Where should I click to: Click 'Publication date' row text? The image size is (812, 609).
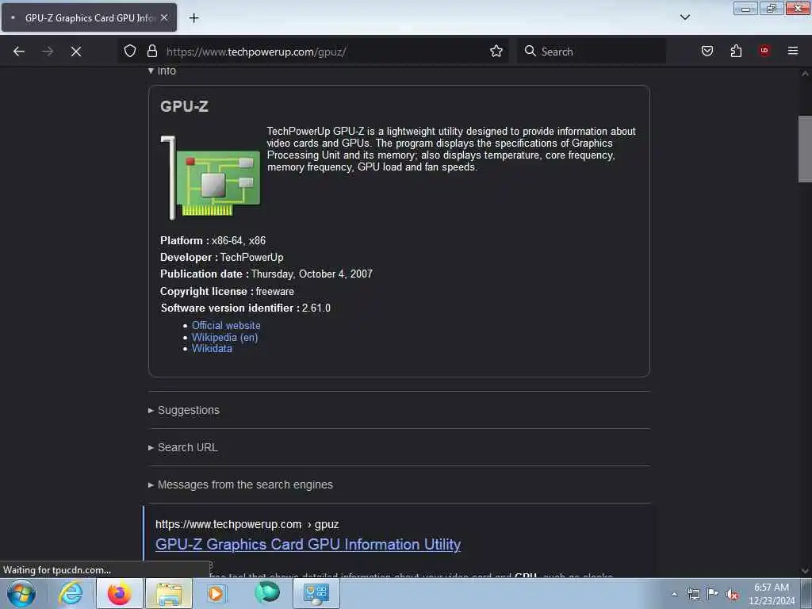click(x=266, y=274)
